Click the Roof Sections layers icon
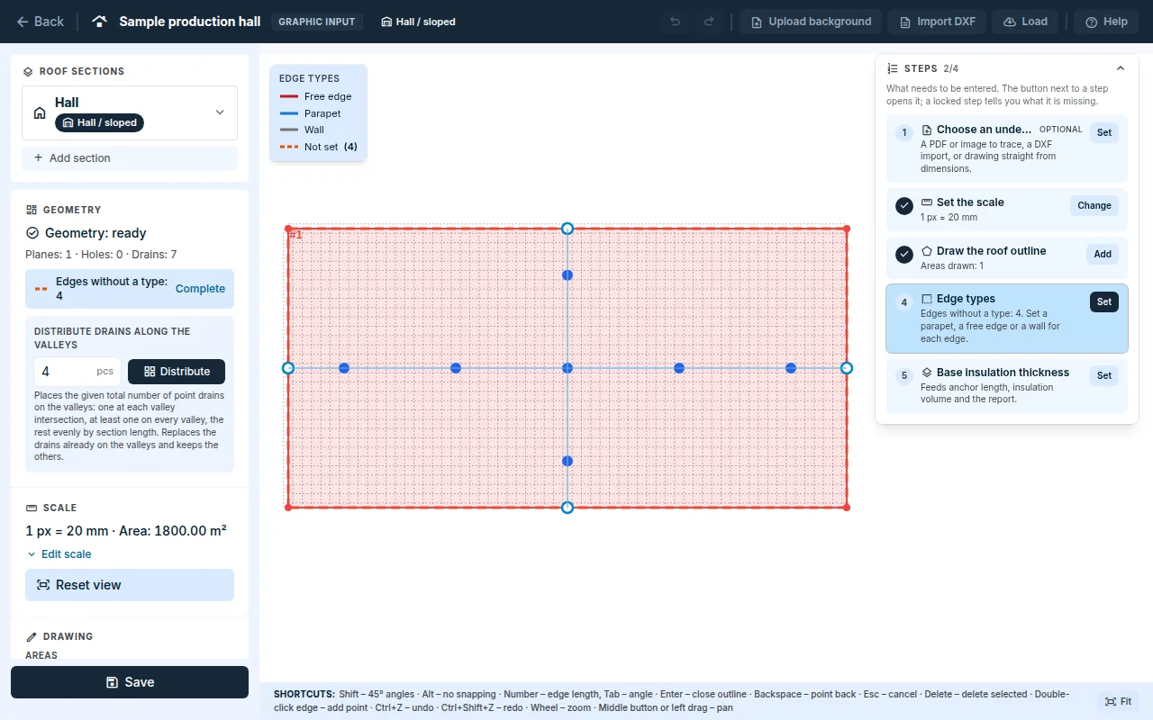Viewport: 1153px width, 720px height. 28,71
